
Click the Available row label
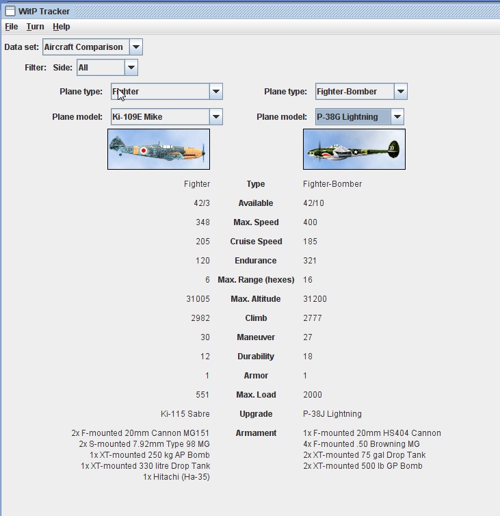coord(256,203)
